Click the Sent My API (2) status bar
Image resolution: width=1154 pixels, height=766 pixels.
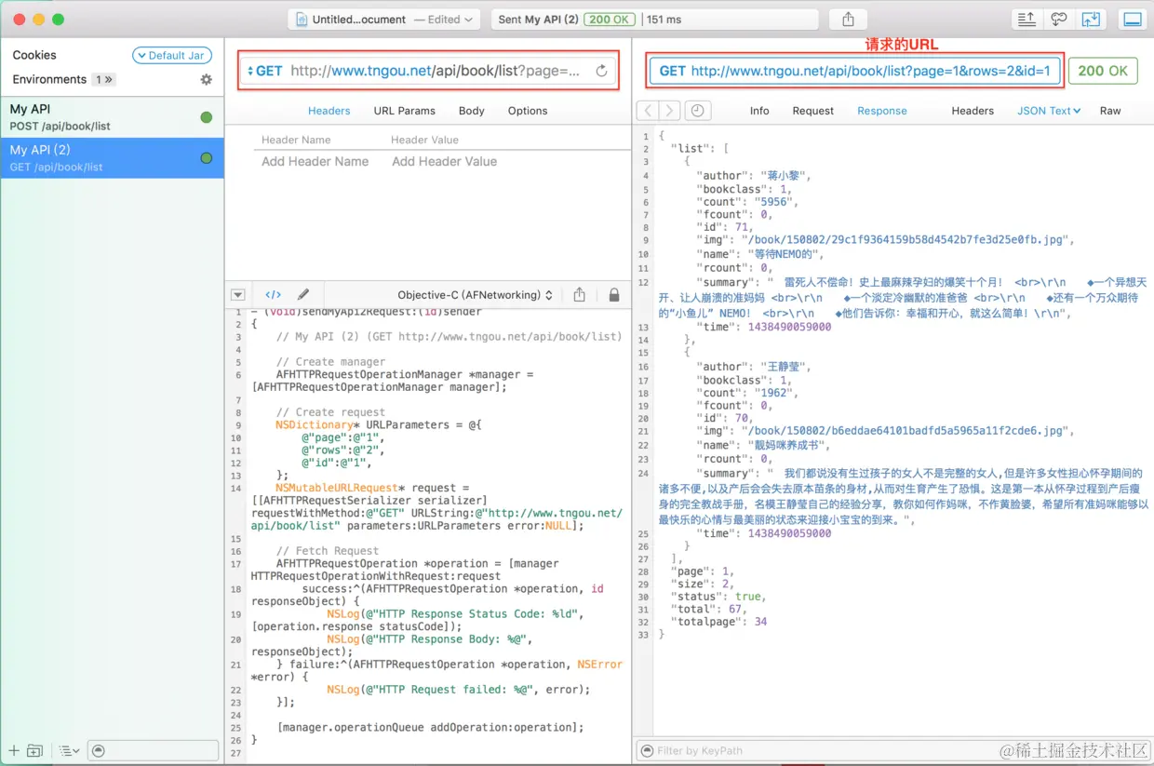tap(656, 19)
